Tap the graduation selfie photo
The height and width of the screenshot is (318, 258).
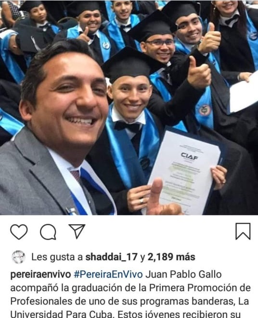coord(129,107)
